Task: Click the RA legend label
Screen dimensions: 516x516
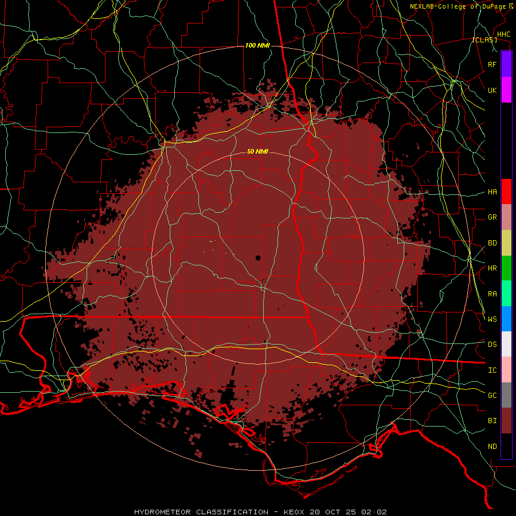Action: click(492, 294)
